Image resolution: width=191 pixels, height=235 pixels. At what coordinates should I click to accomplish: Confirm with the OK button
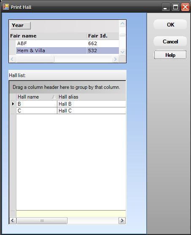pyautogui.click(x=170, y=24)
